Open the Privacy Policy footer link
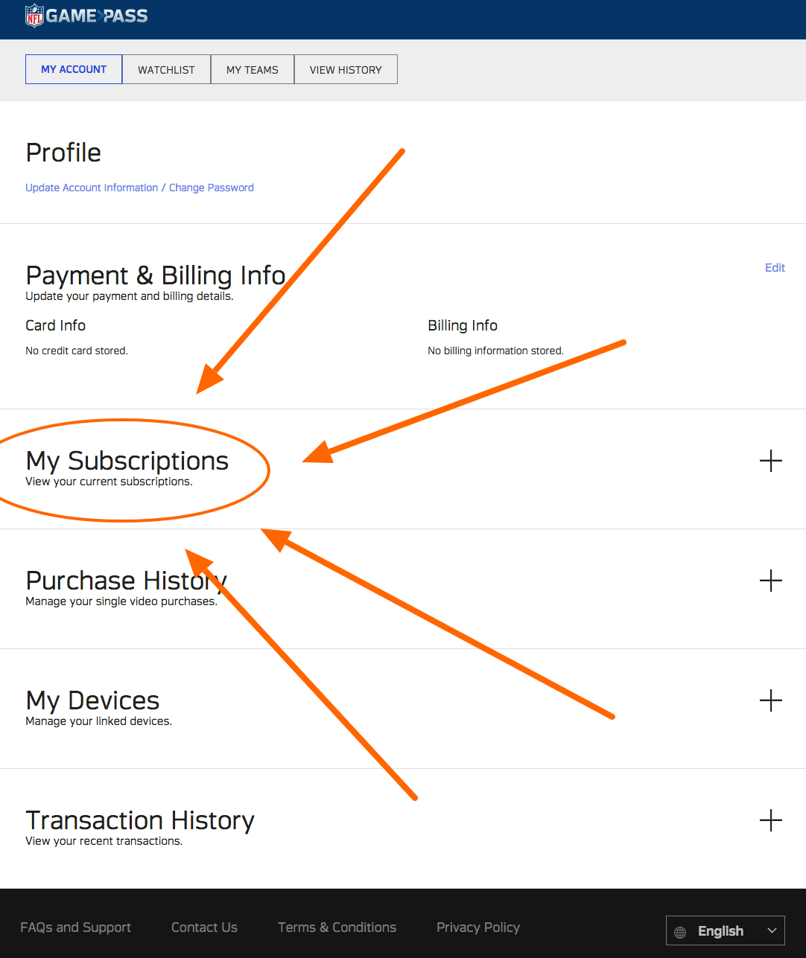Screen dimensions: 806x958 click(x=478, y=927)
